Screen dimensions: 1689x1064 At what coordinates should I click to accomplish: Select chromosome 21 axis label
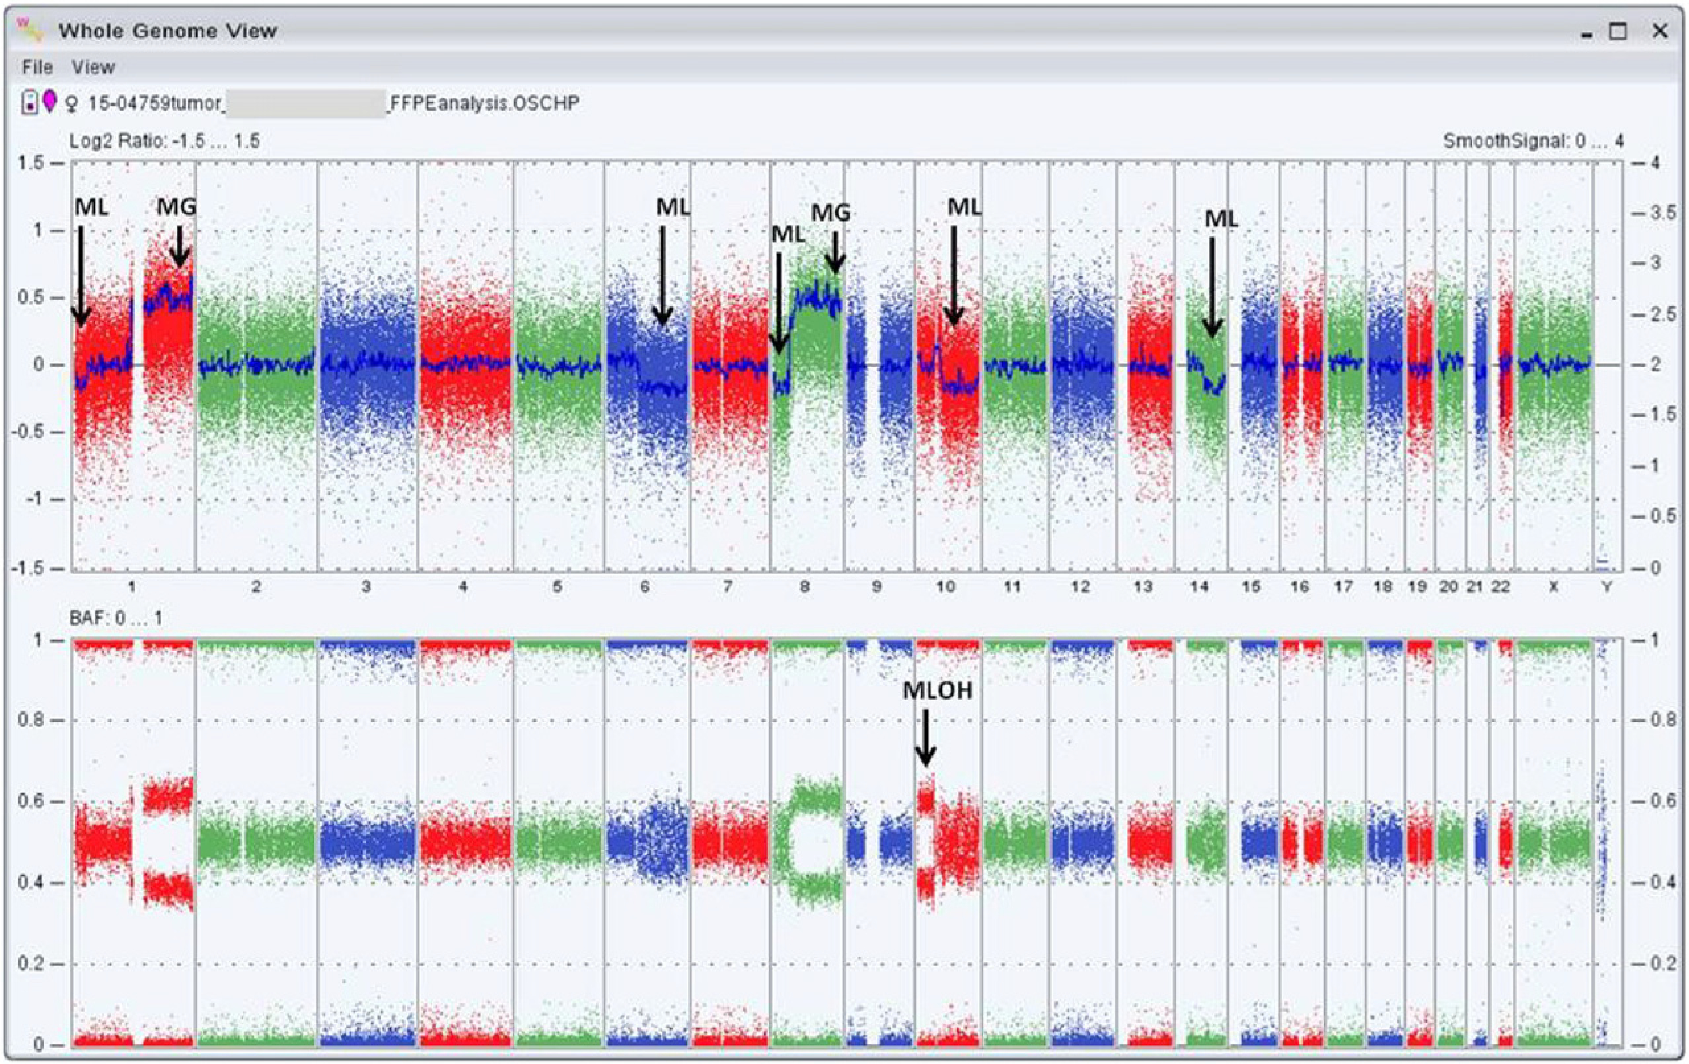coord(1475,587)
